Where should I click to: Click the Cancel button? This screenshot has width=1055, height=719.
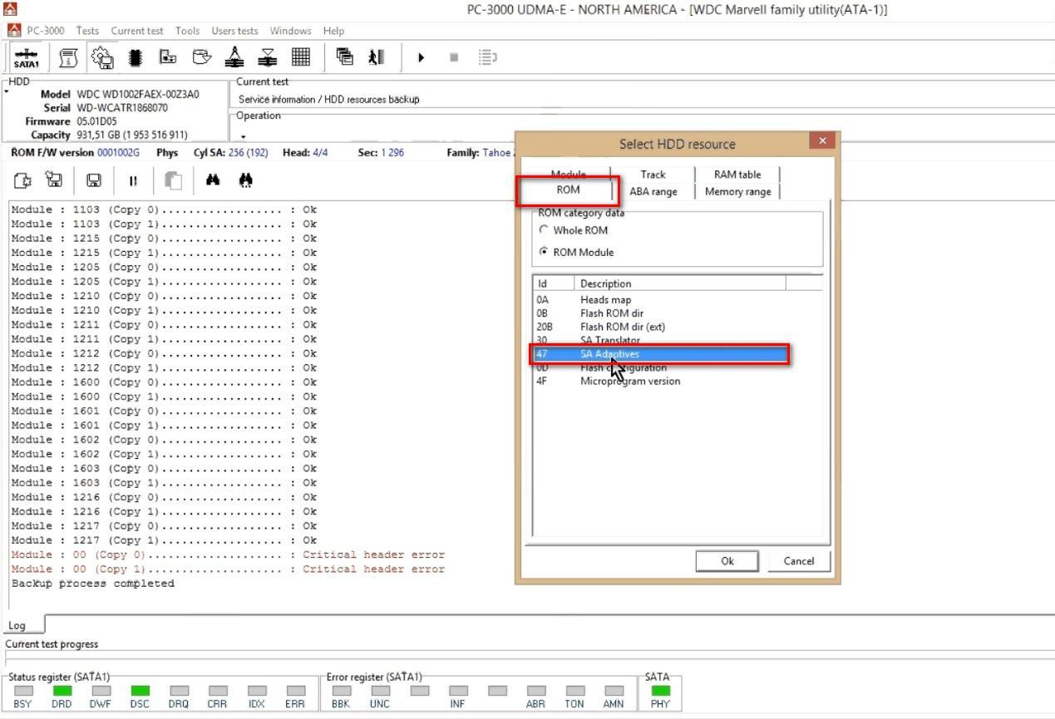point(799,561)
